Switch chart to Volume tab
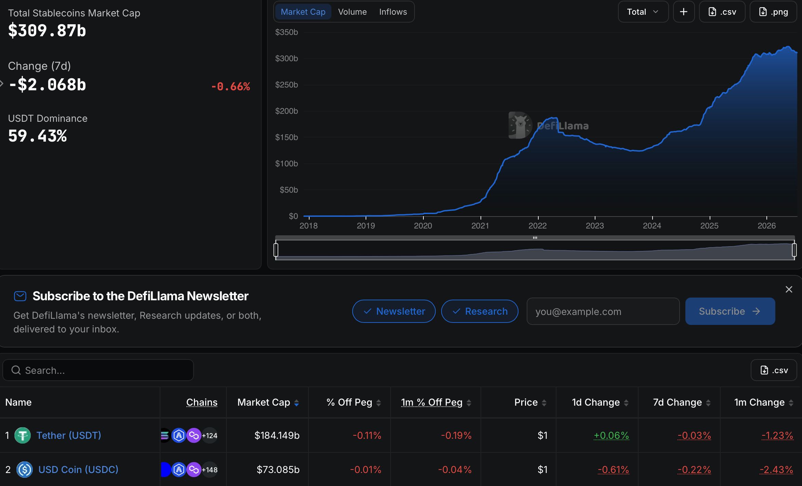The height and width of the screenshot is (486, 802). coord(352,12)
